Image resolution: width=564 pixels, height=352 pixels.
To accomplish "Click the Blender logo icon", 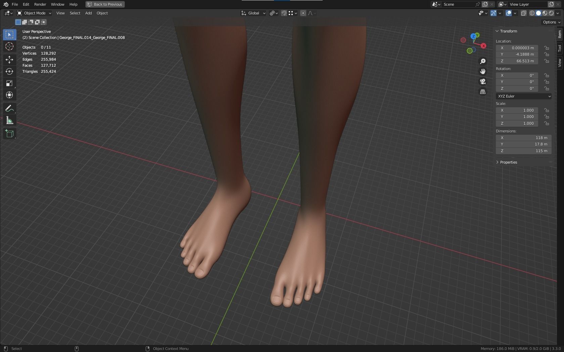I will coord(6,4).
